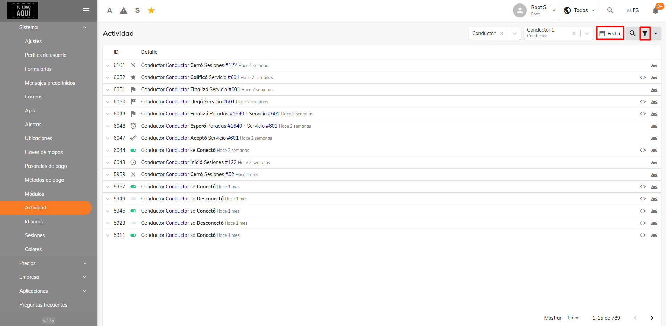The width and height of the screenshot is (666, 326).
Task: Click the yellow favorites star icon
Action: pos(151,10)
